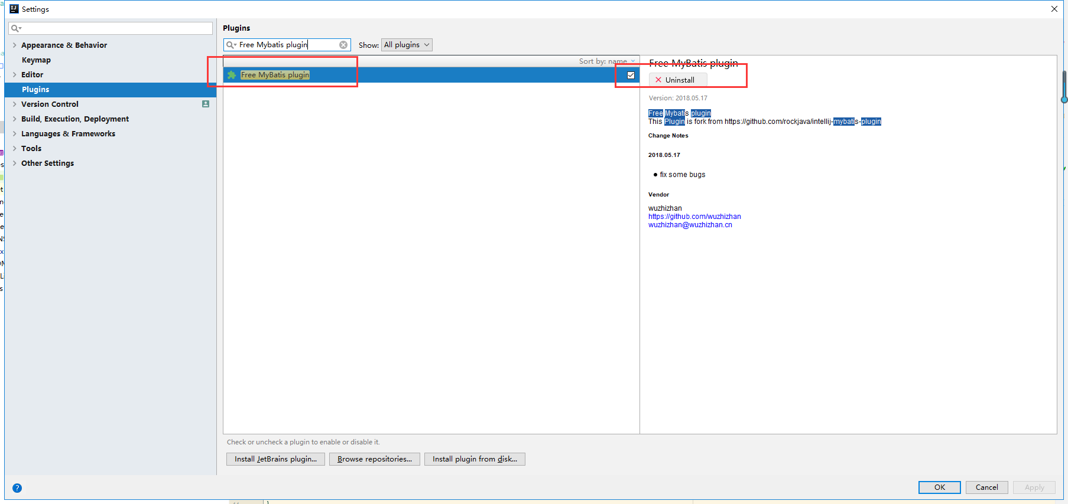Click the Change Notes heading
The width and height of the screenshot is (1068, 504).
[668, 136]
